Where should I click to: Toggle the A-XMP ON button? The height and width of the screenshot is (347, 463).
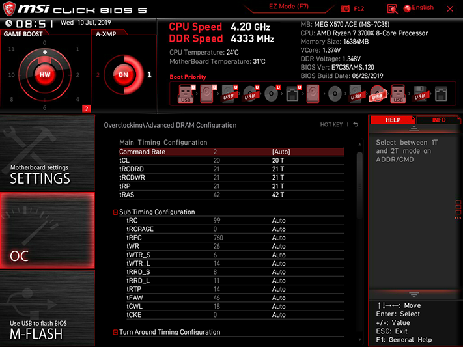124,74
